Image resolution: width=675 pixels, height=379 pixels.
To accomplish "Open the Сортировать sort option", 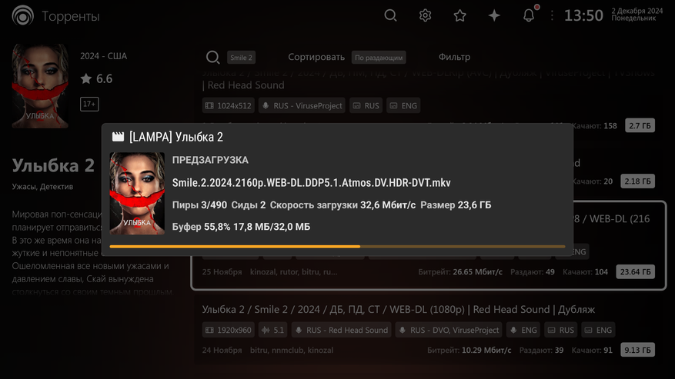I will tap(316, 57).
